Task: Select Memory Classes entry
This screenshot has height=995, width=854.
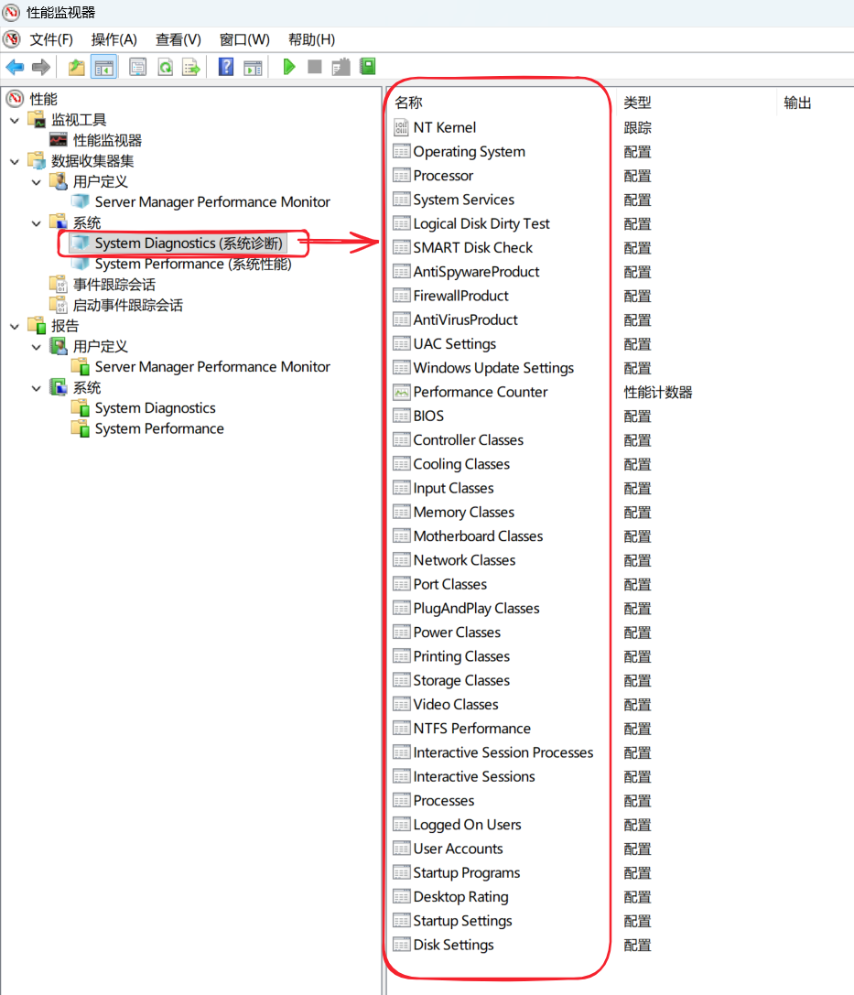Action: [464, 512]
